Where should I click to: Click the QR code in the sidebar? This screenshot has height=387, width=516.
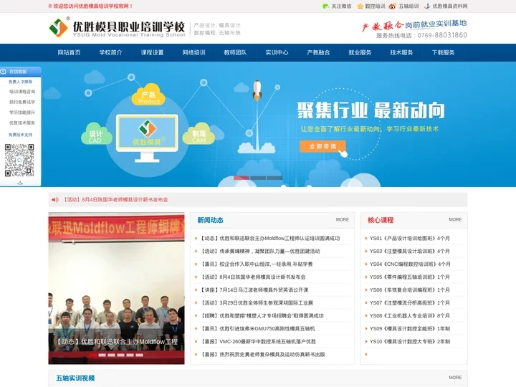pyautogui.click(x=19, y=161)
